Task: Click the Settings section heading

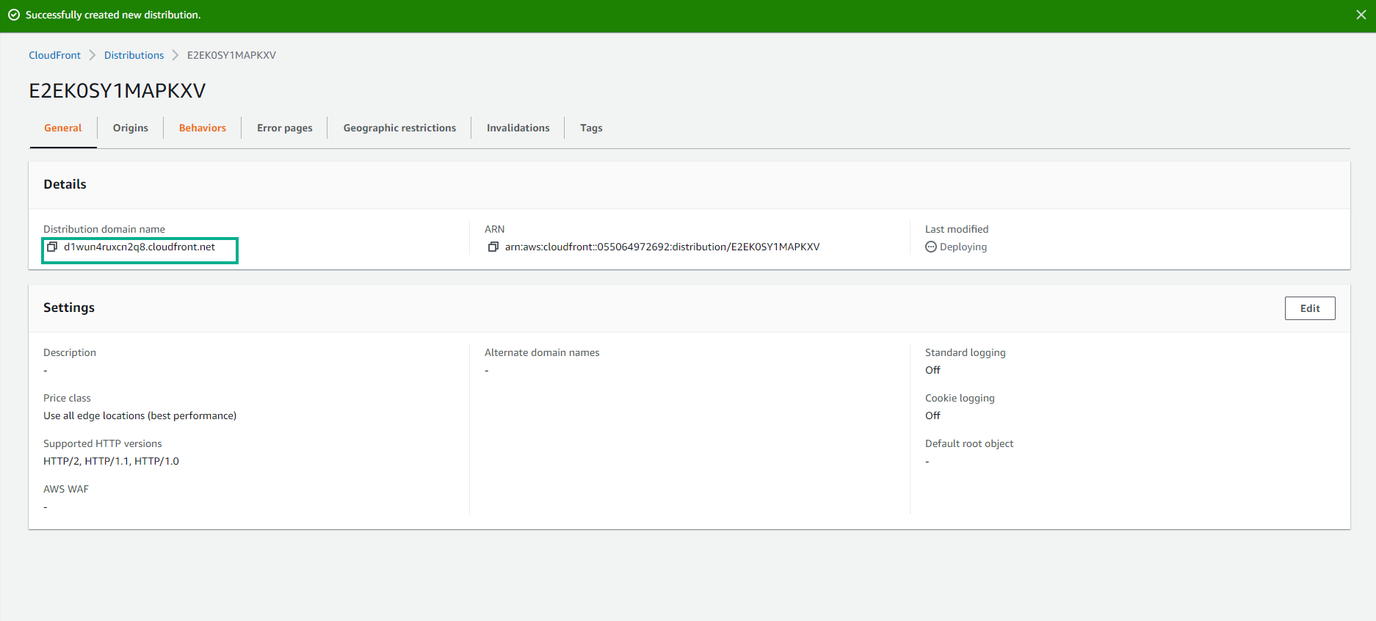Action: [x=69, y=308]
